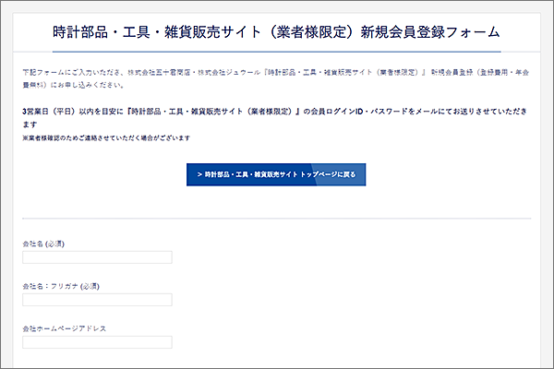Click the intro paragraph starting with 下記フォーム
Image resolution: width=554 pixels, height=369 pixels.
(138, 71)
